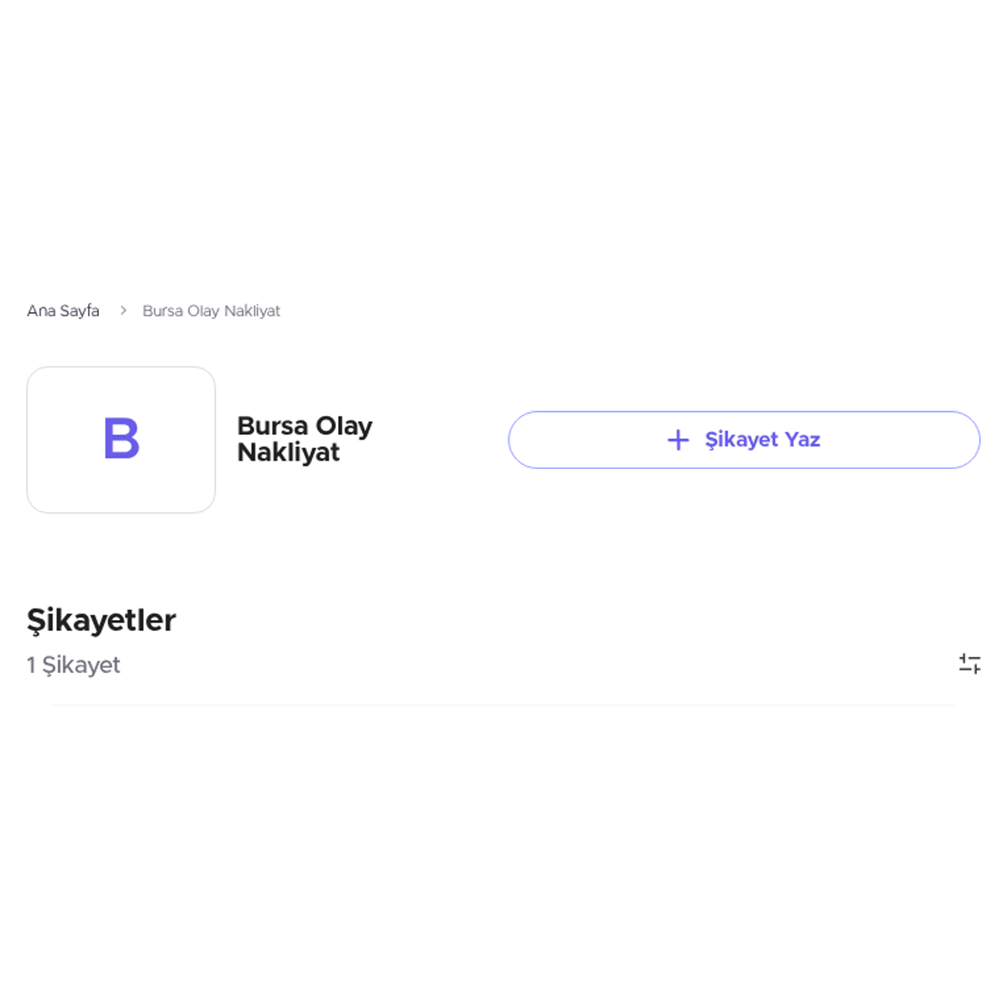
Task: Click the breadcrumb chevron separator
Action: [123, 310]
